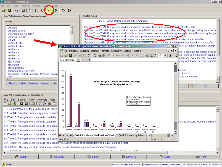Click the red X delete icon in Sentences toolbar
The image size is (222, 167).
pyautogui.click(x=54, y=104)
